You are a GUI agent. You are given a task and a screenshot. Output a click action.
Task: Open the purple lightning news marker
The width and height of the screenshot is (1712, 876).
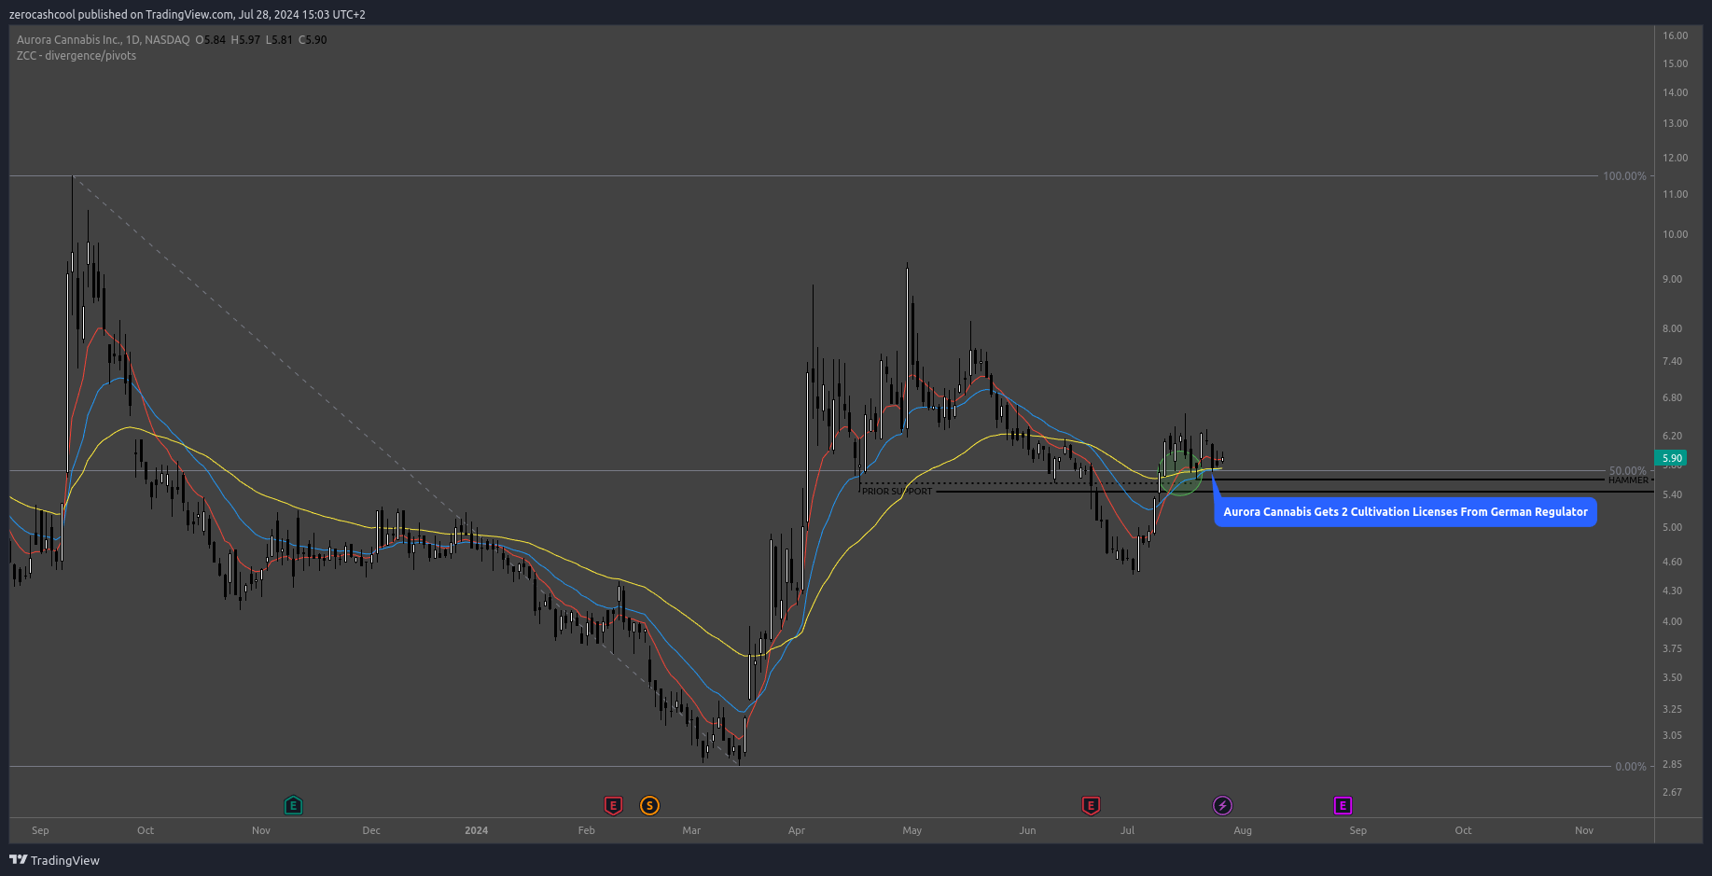[x=1222, y=805]
